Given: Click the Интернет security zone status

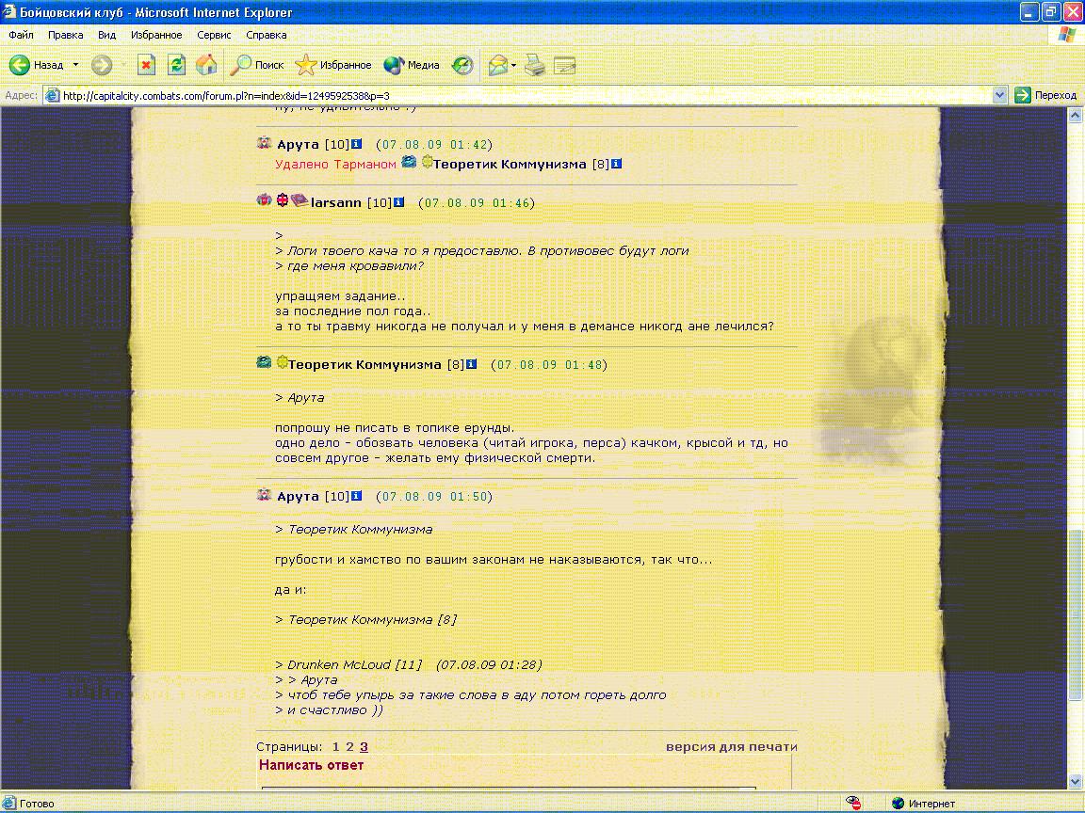Looking at the screenshot, I should (x=924, y=804).
